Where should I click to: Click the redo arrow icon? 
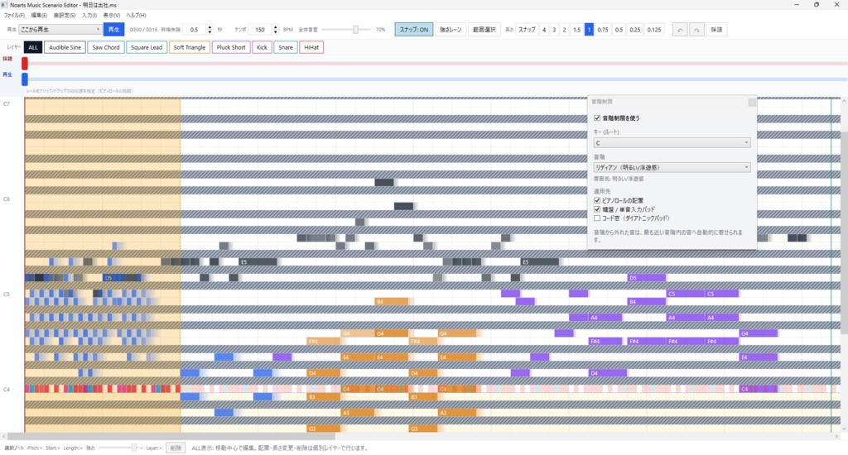tap(696, 30)
